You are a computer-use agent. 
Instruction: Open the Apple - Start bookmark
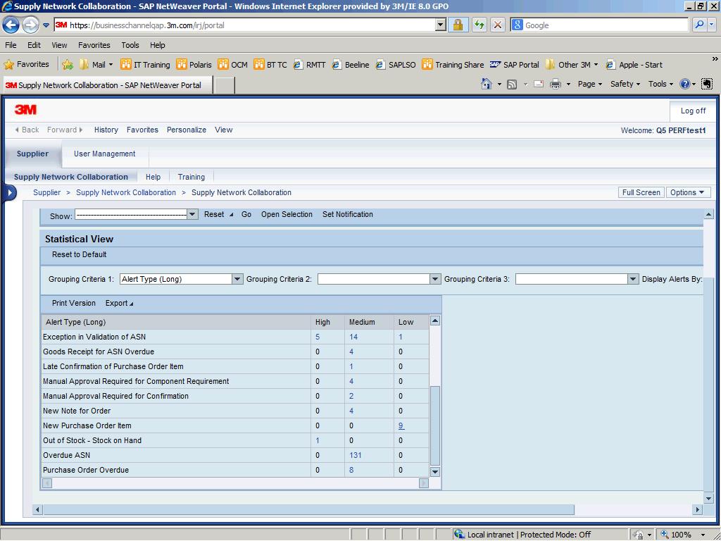click(x=634, y=65)
